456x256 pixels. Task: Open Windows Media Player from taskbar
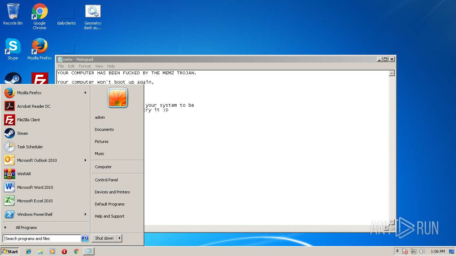click(x=52, y=251)
